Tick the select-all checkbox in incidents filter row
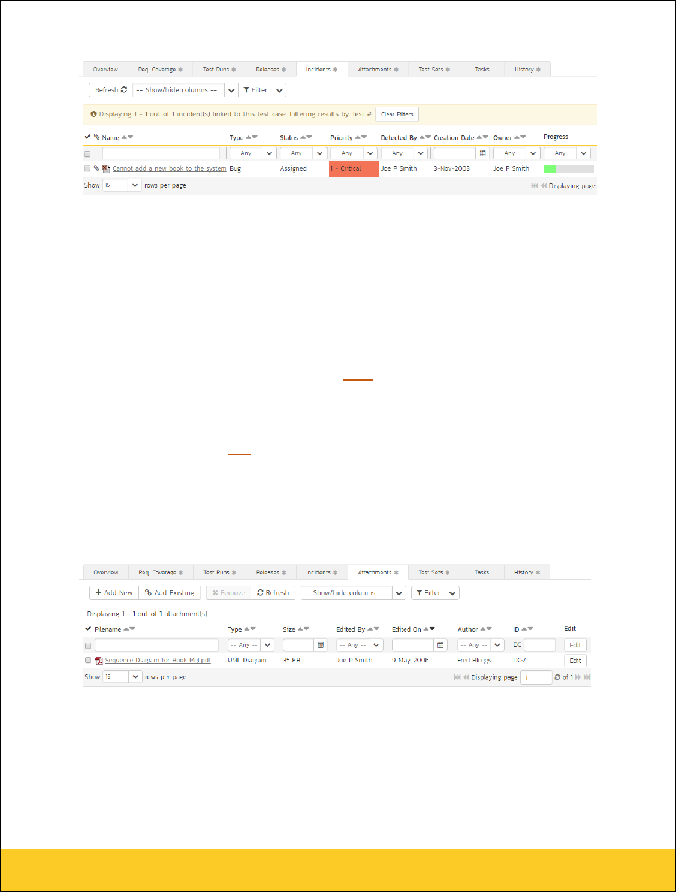Viewport: 676px width, 892px height. coord(87,154)
